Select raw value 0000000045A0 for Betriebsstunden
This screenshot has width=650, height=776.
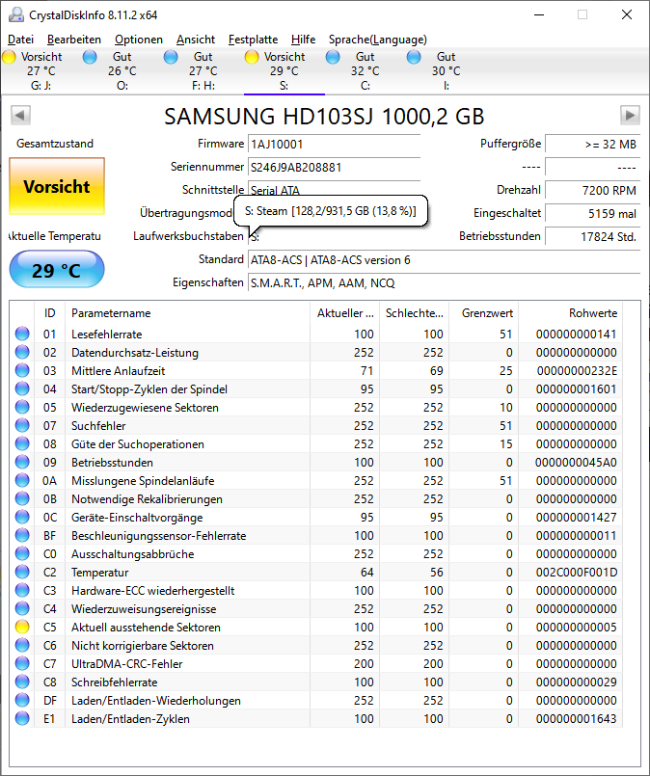(x=576, y=463)
